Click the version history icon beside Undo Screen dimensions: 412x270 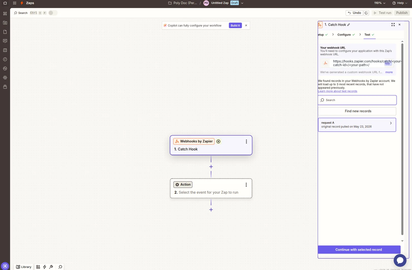pyautogui.click(x=366, y=13)
